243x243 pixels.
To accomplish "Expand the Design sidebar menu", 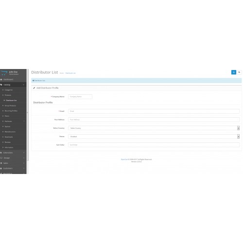I will point(13,158).
